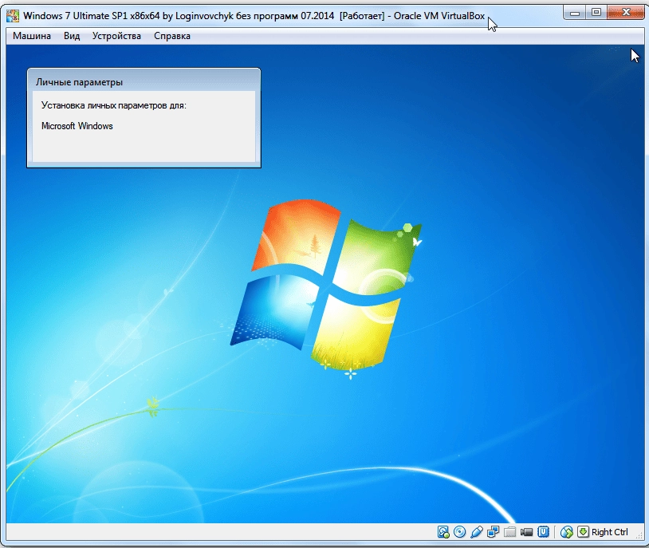The width and height of the screenshot is (649, 548).
Task: Click the Microsoft Windows text in dialog
Action: [x=77, y=126]
